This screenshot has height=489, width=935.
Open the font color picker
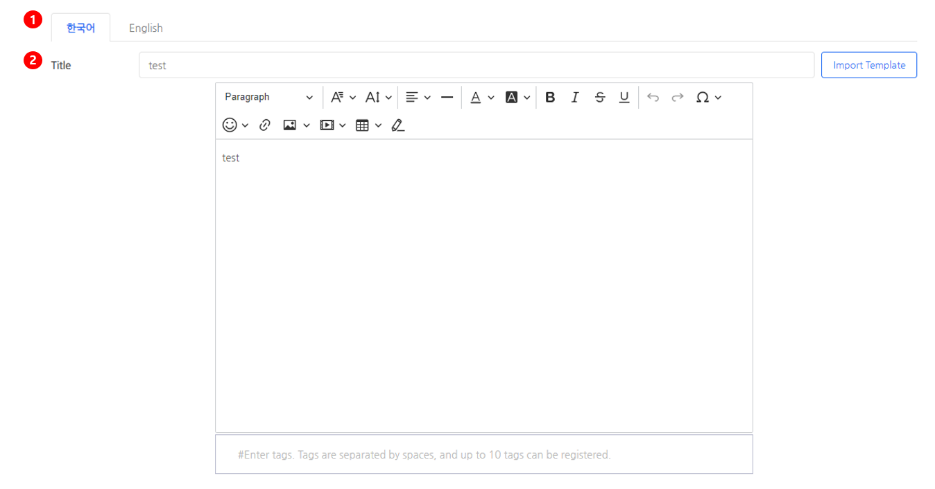481,98
